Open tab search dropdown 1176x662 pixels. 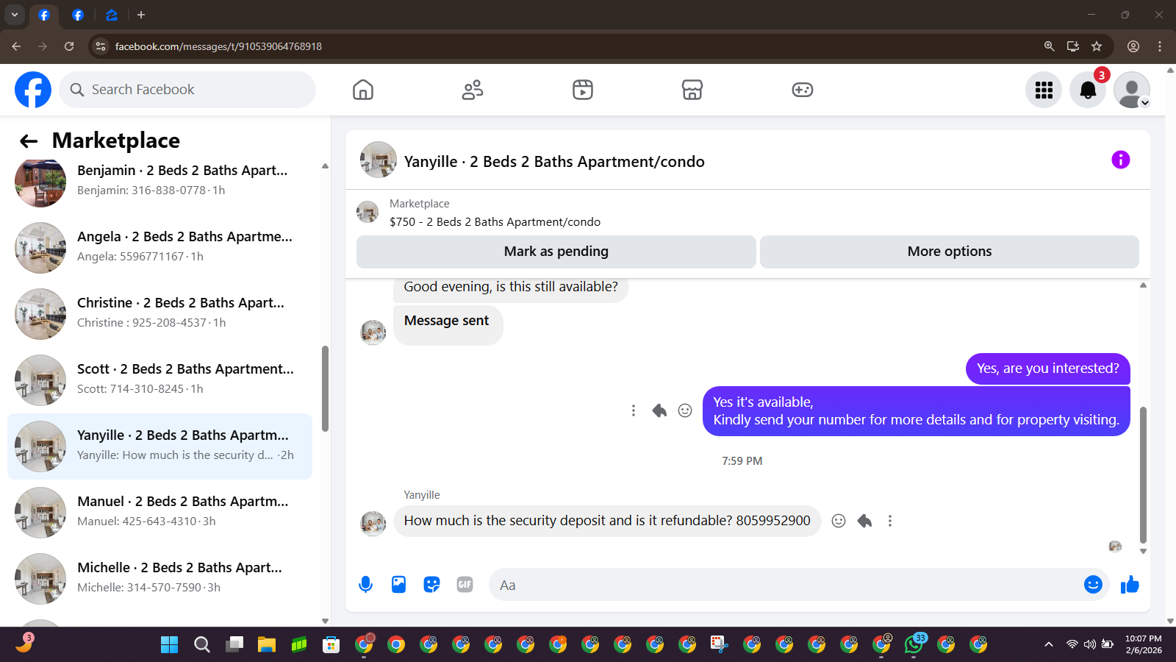pos(15,15)
